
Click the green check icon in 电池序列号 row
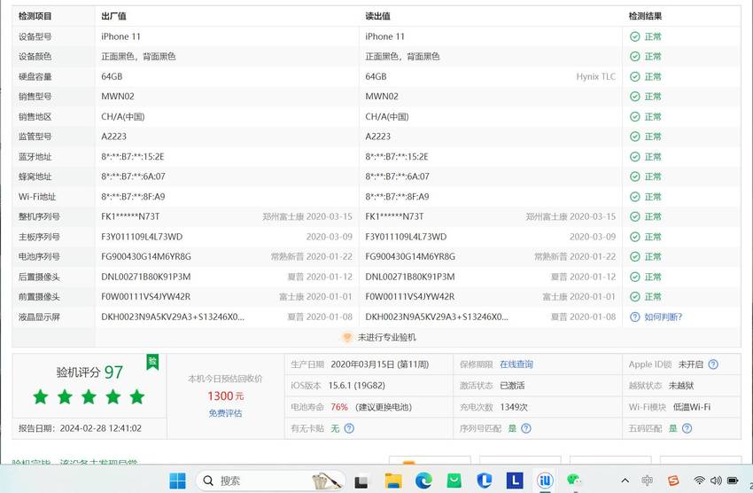[x=635, y=256]
